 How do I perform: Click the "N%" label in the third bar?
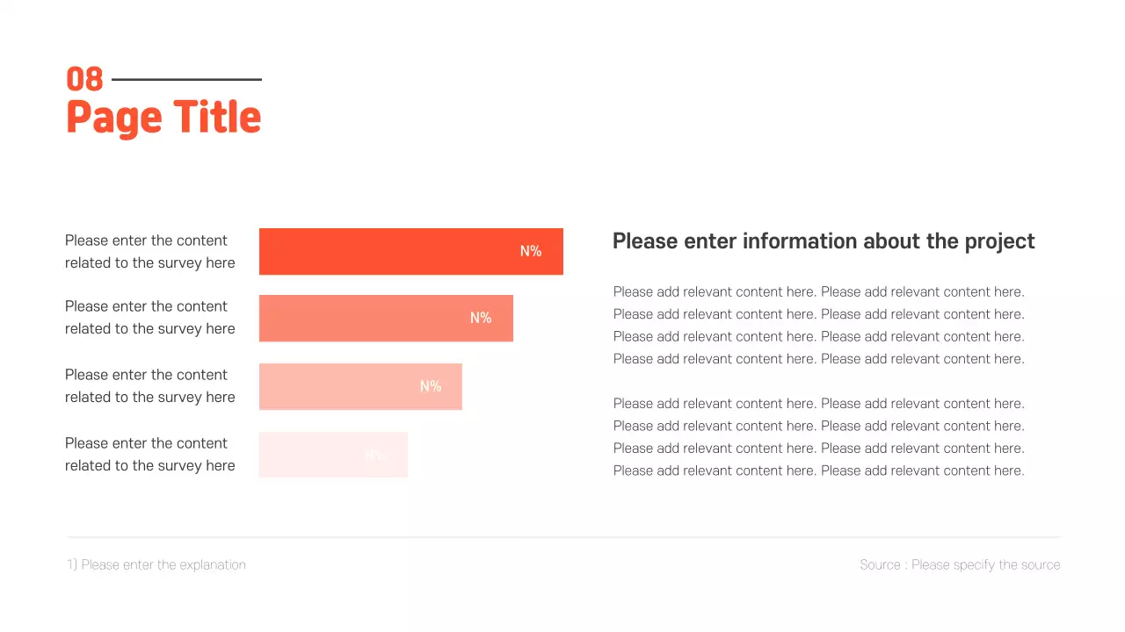[431, 387]
